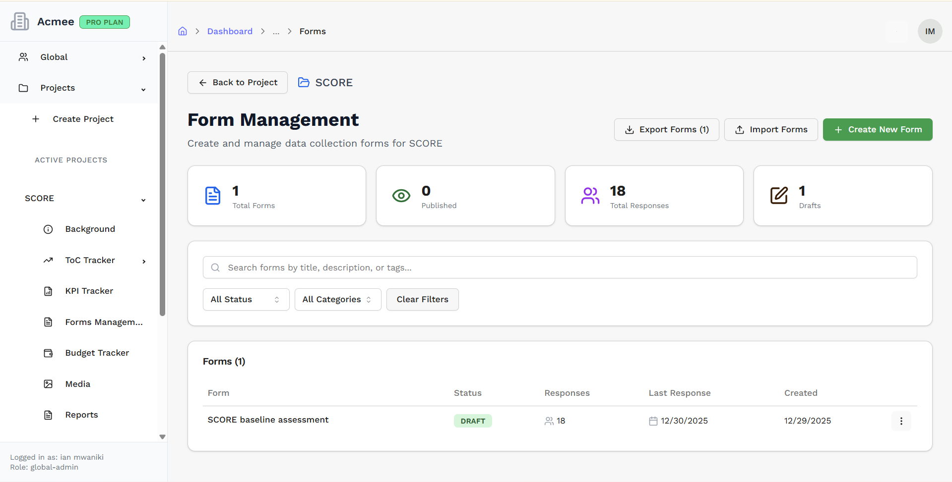Open the three-dot menu for SCORE baseline assessment
952x482 pixels.
[901, 421]
